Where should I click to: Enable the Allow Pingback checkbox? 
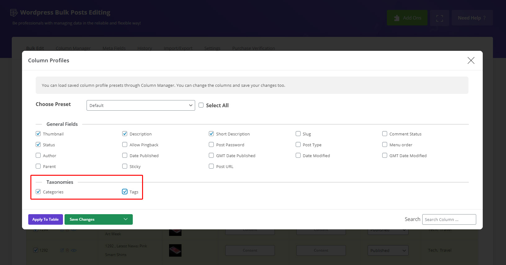pos(125,144)
